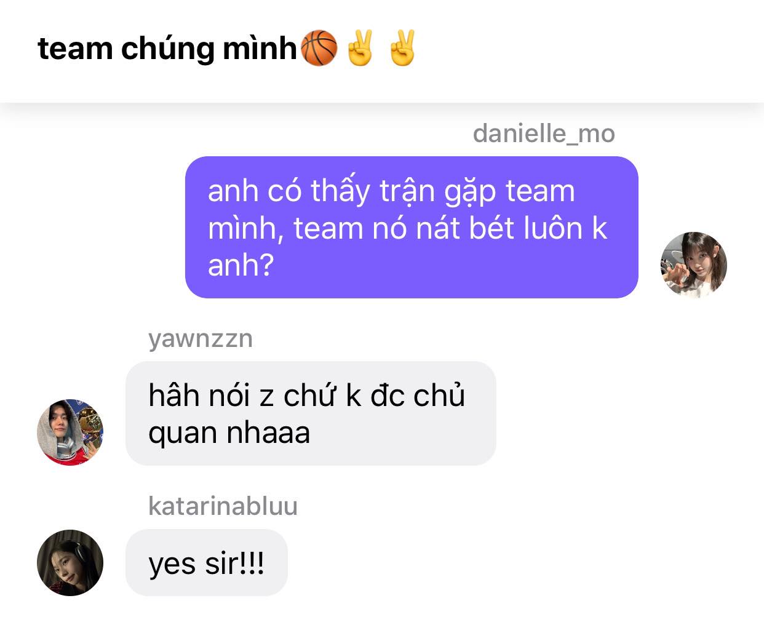Open yawnzzn's hooded avatar
The width and height of the screenshot is (764, 641).
click(x=70, y=432)
